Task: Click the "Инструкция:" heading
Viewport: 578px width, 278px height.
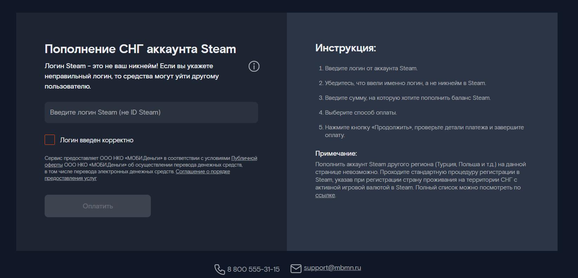Action: click(346, 48)
